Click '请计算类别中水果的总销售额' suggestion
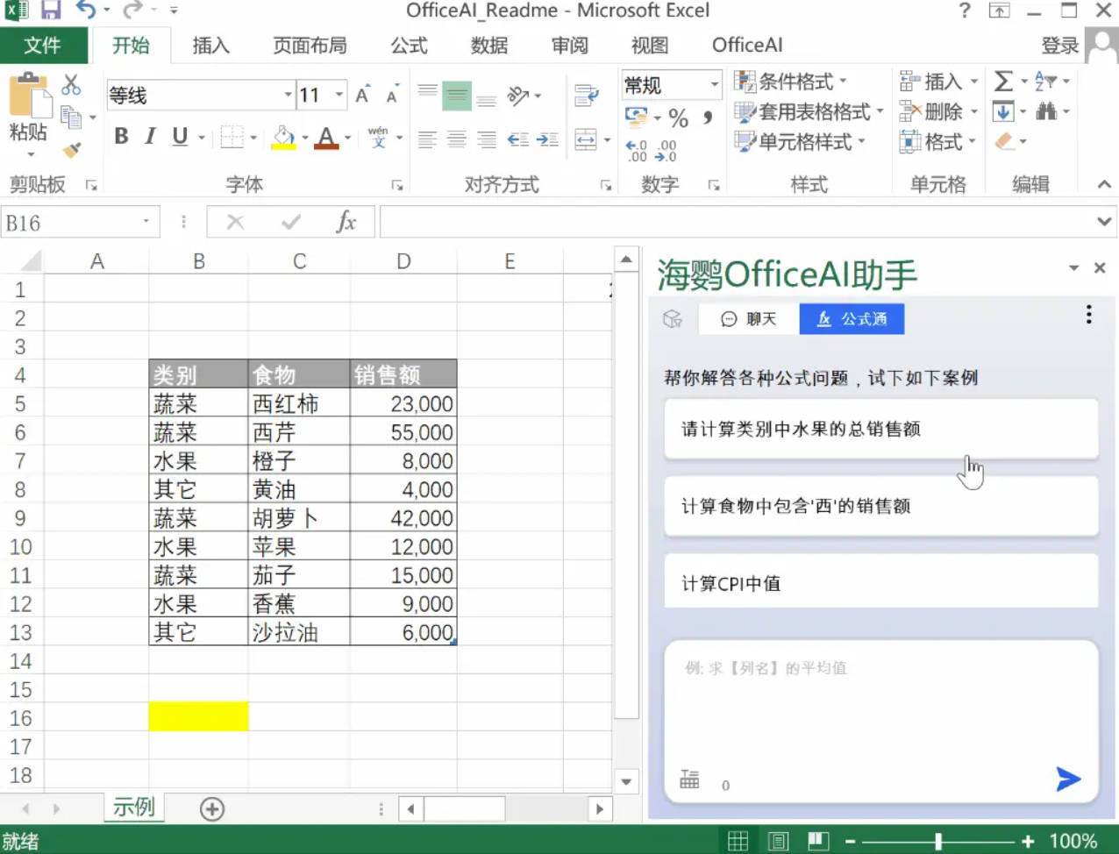Viewport: 1119px width, 854px height. pyautogui.click(x=880, y=430)
